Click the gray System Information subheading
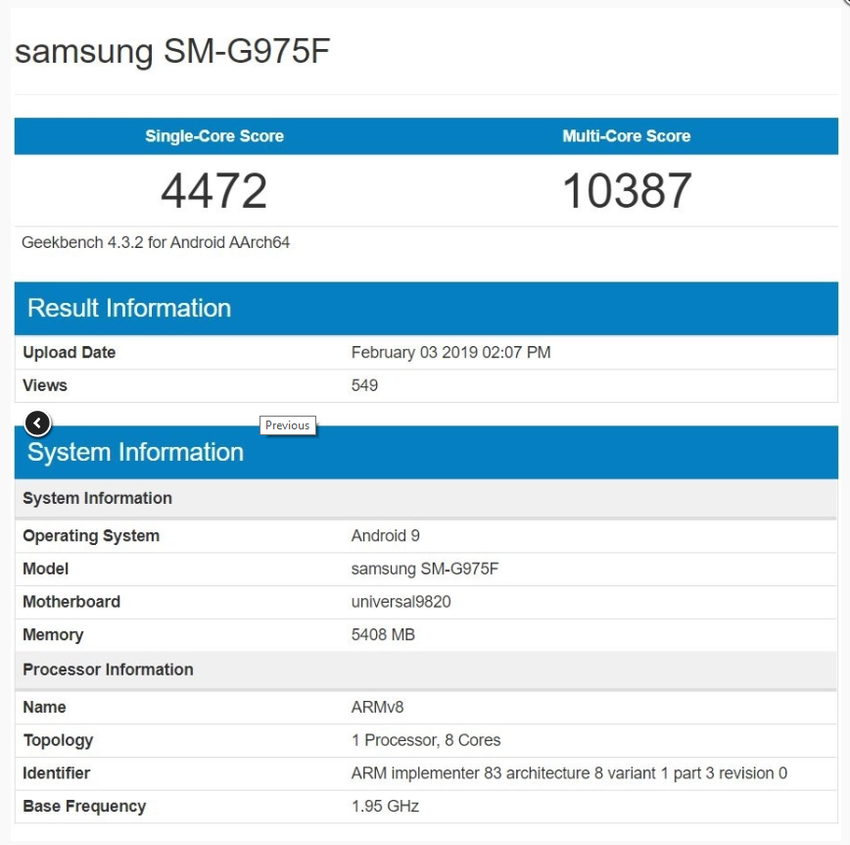This screenshot has height=845, width=850. point(97,498)
